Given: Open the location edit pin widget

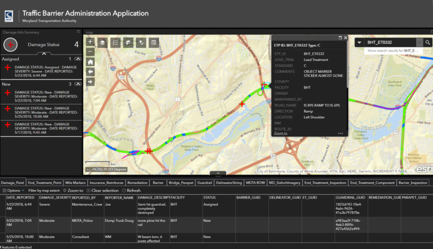Looking at the screenshot, I should click(x=141, y=43).
